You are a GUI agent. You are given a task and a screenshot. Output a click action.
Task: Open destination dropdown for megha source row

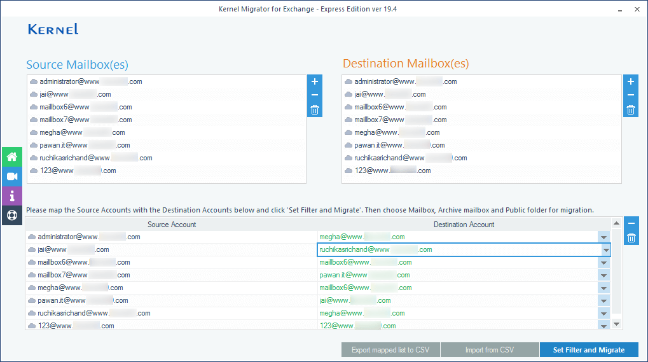click(603, 288)
